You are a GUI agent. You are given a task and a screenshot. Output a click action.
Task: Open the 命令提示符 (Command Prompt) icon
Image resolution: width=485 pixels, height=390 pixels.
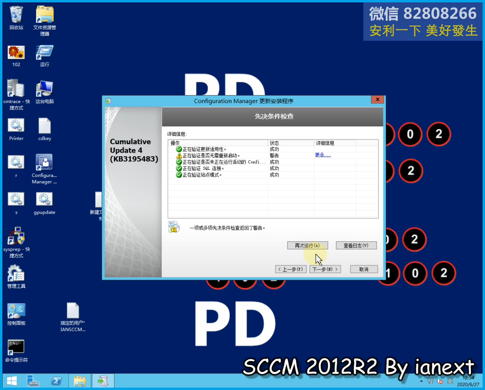pyautogui.click(x=16, y=351)
